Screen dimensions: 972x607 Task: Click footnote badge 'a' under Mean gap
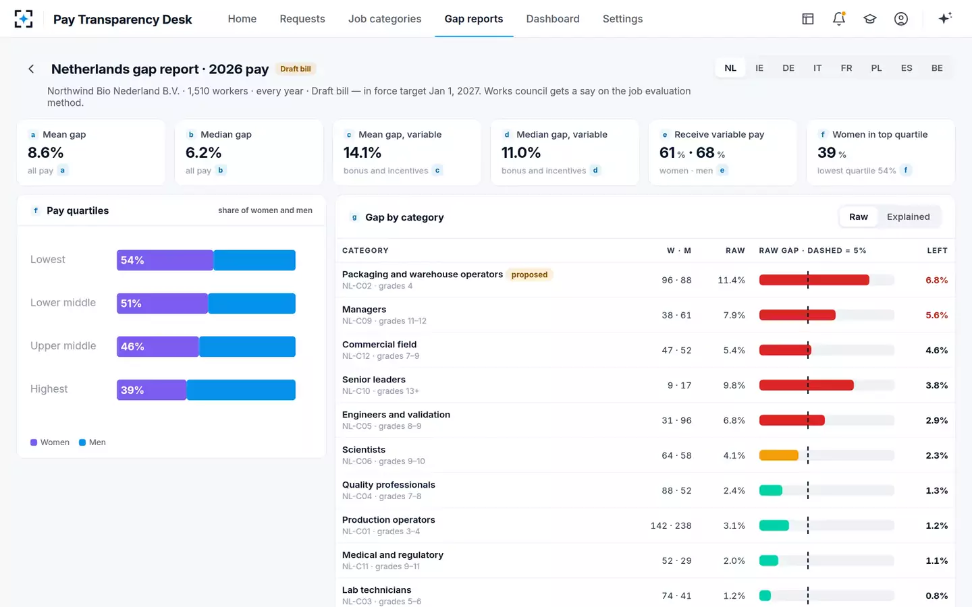[63, 171]
